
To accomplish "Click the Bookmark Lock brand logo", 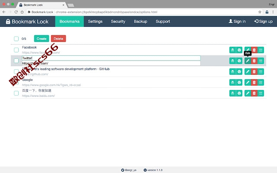I will [27, 22].
